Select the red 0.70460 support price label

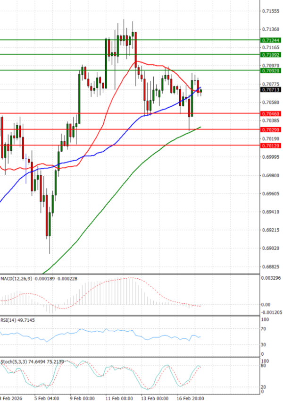click(x=270, y=114)
